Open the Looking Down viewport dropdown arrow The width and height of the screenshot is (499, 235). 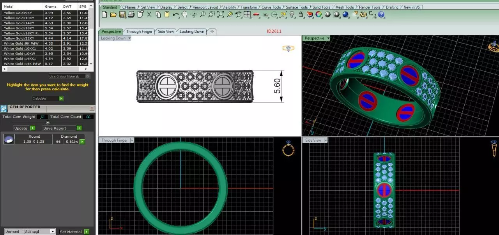[x=129, y=38]
